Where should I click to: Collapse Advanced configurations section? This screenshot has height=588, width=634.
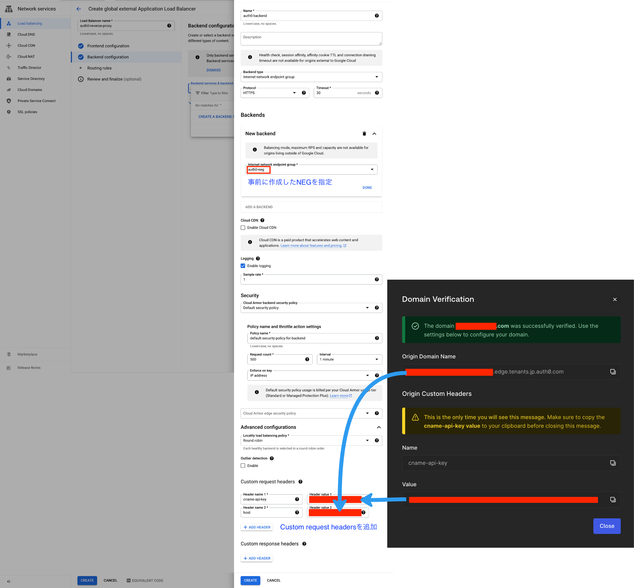(x=379, y=427)
